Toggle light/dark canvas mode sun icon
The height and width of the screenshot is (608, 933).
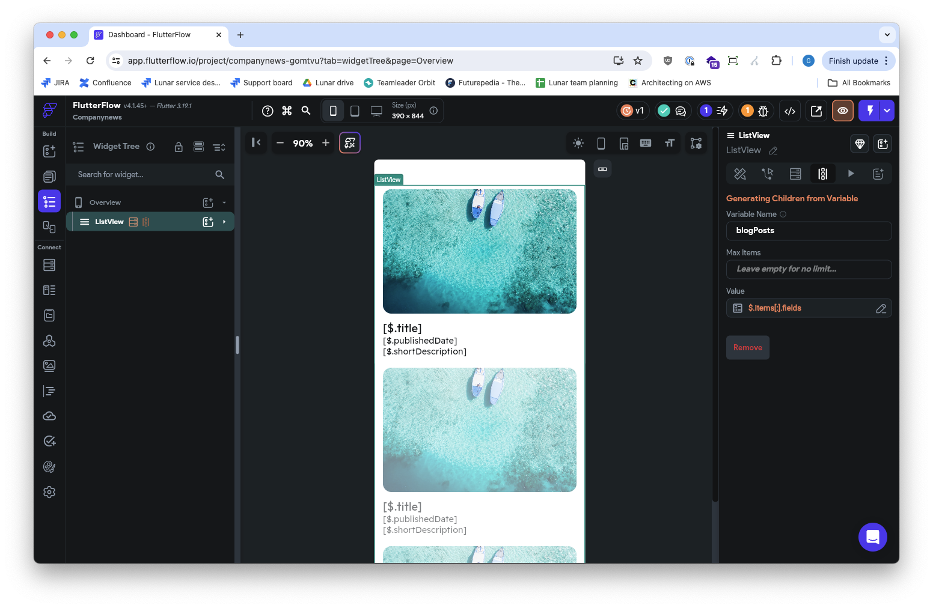click(578, 143)
